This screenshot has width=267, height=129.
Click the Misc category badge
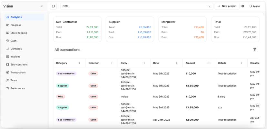tap(60, 97)
